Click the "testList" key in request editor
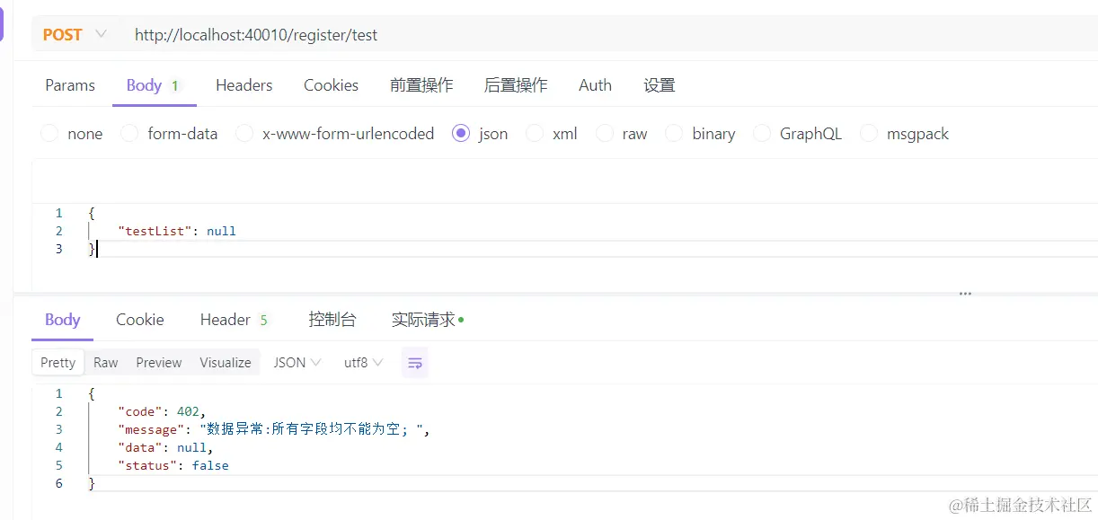Image resolution: width=1098 pixels, height=520 pixels. [155, 231]
